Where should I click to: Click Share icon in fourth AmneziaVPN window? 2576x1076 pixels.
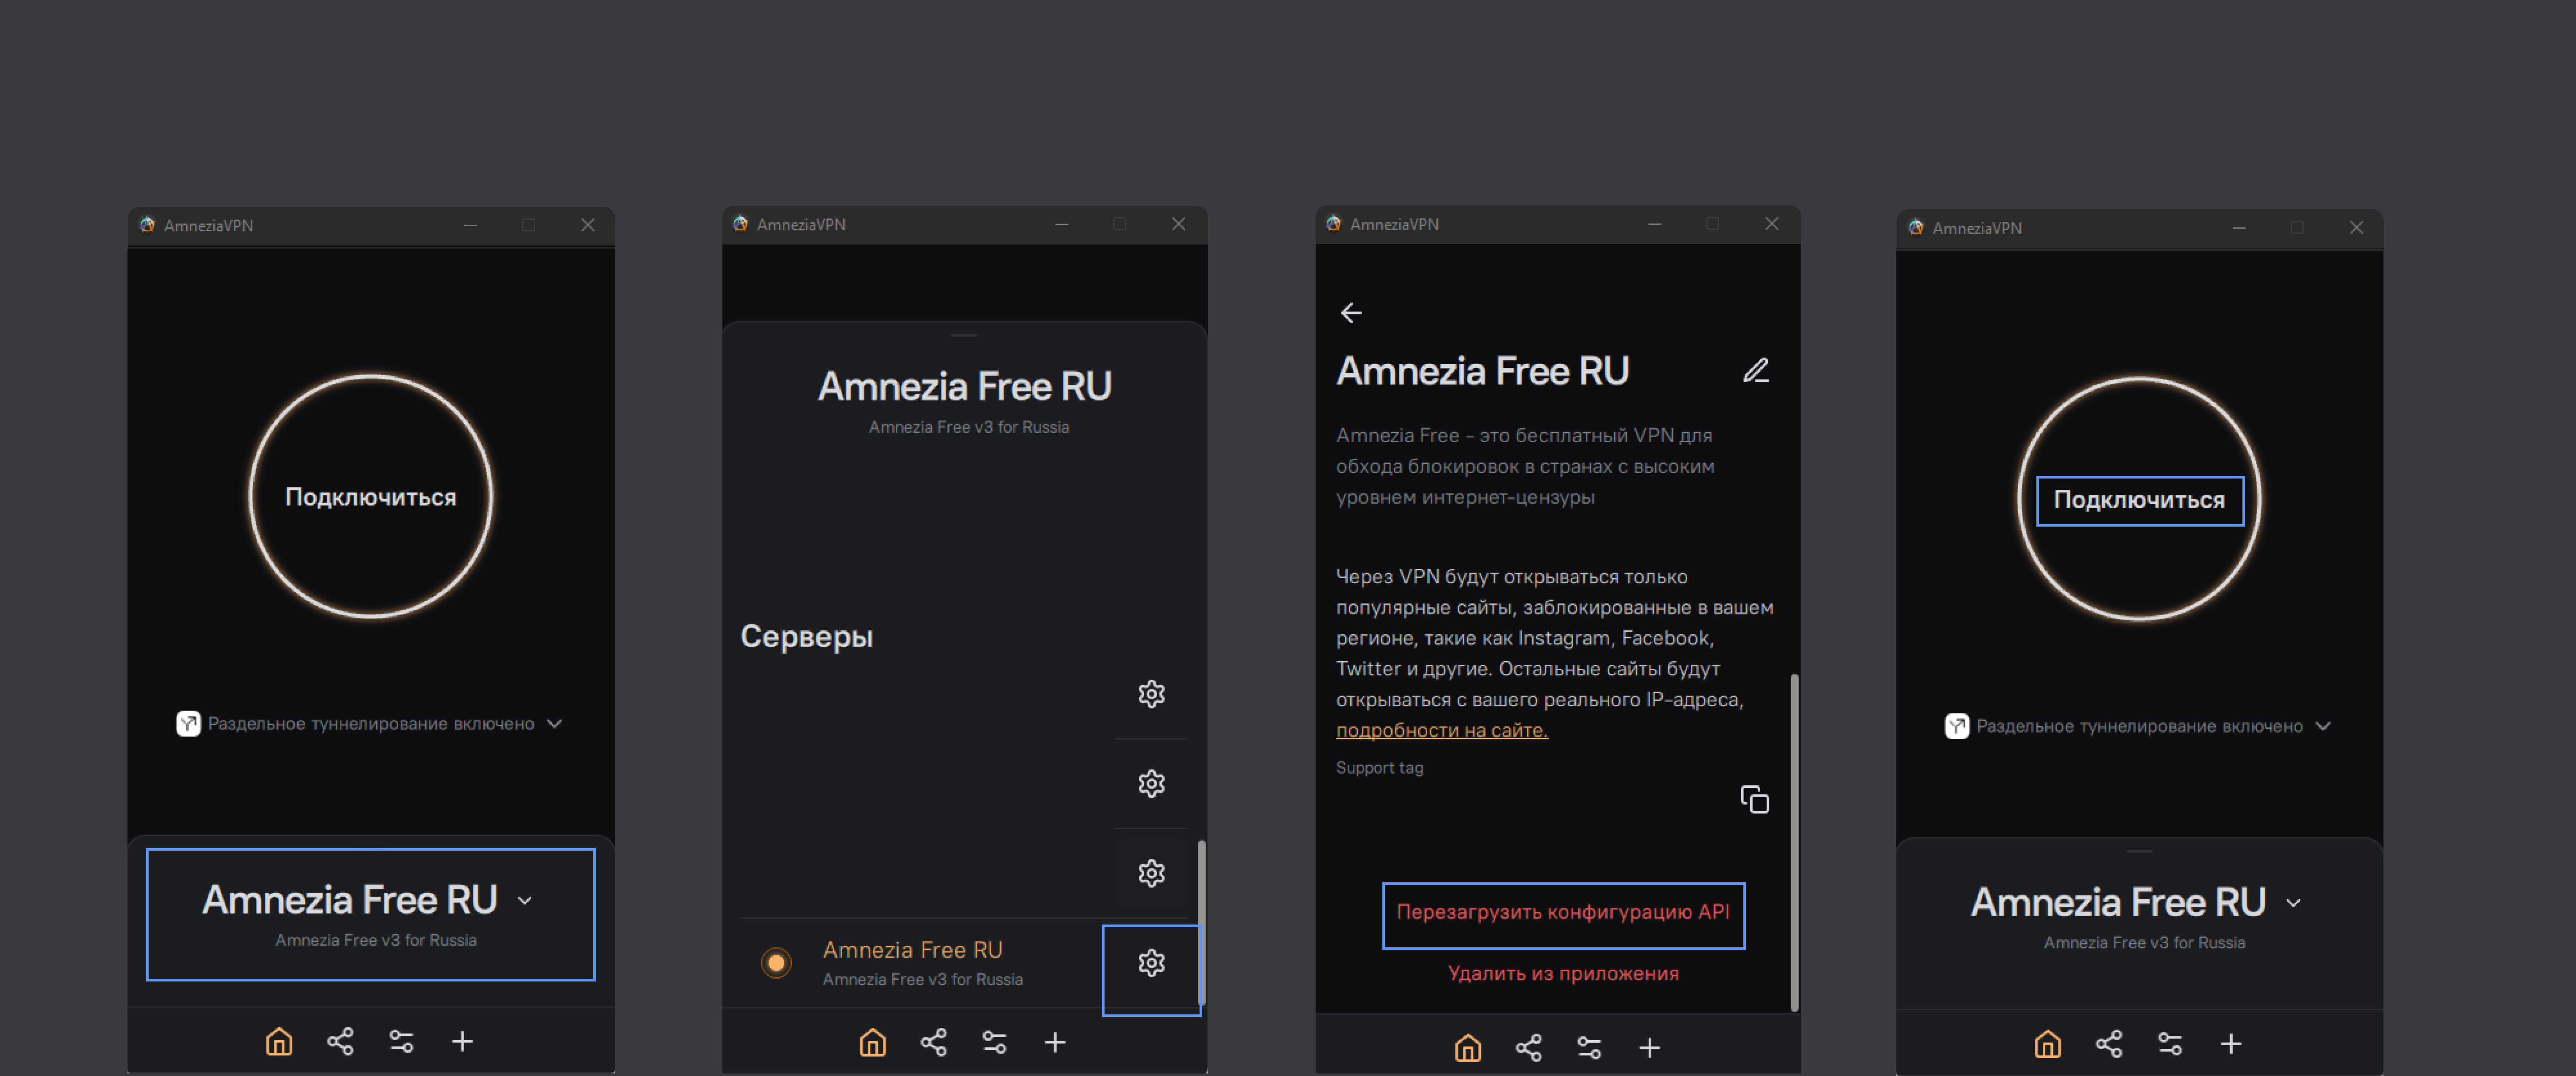2109,1044
